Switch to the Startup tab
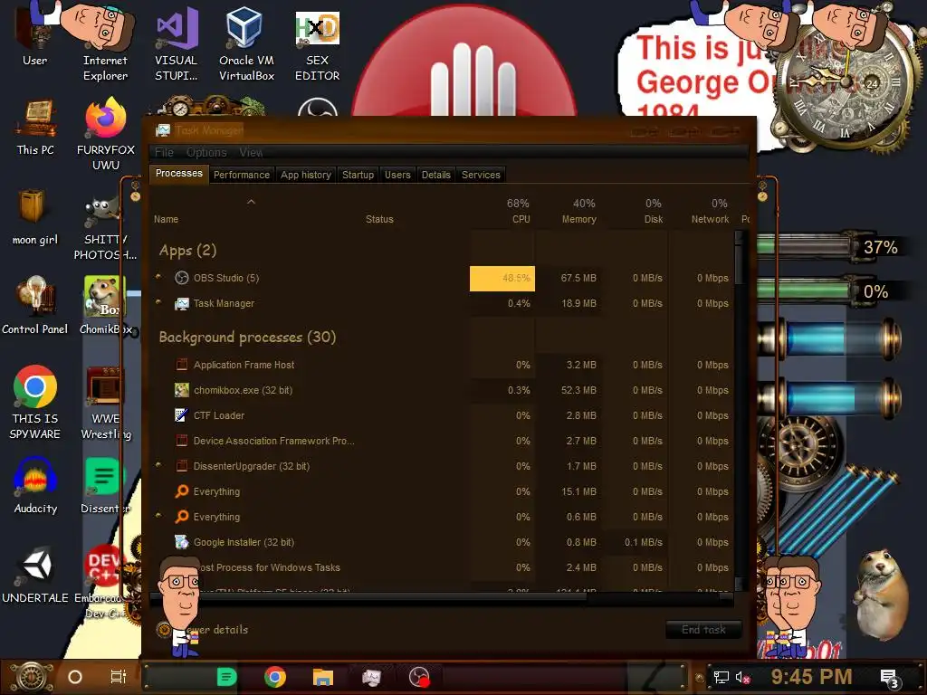The width and height of the screenshot is (927, 695). (x=358, y=175)
